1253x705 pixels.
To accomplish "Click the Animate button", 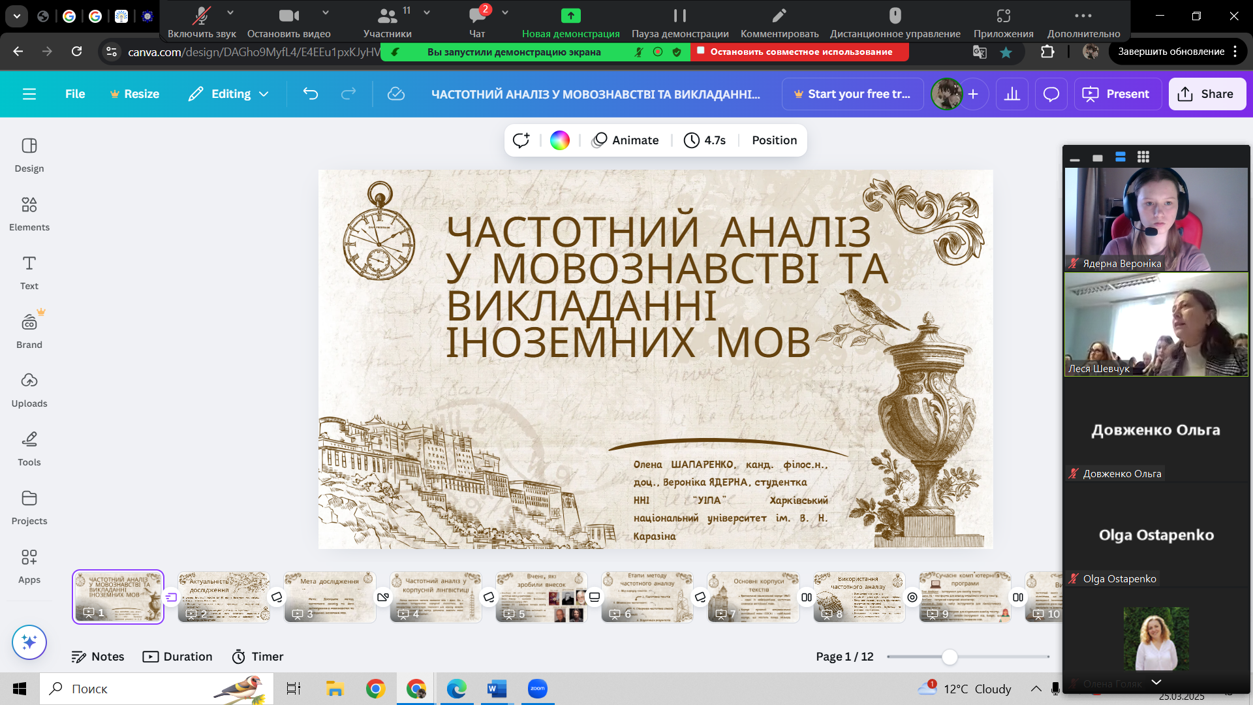I will click(x=626, y=140).
